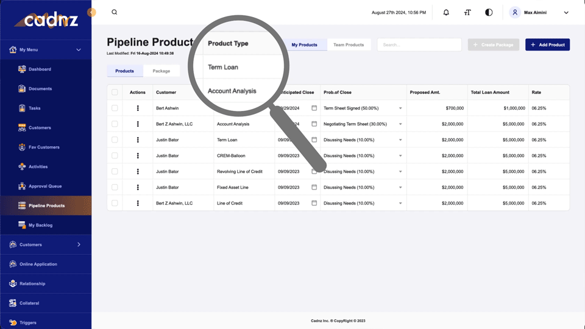Check the select-all checkbox in table header
The height and width of the screenshot is (329, 585).
[115, 93]
